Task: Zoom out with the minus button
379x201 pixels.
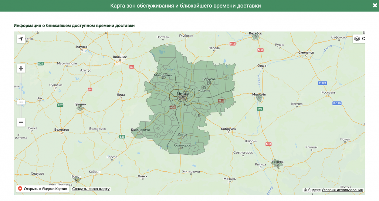Action: click(x=21, y=122)
